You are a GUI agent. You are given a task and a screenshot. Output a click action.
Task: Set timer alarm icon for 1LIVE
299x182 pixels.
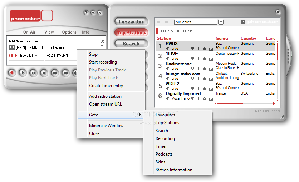(211, 59)
